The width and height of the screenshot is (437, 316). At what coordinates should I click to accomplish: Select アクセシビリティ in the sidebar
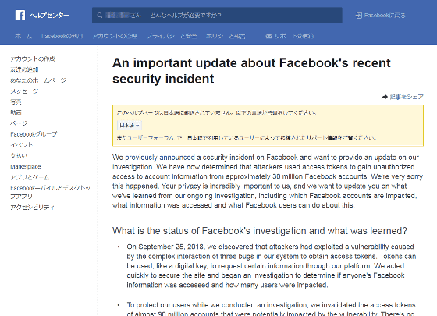point(32,207)
